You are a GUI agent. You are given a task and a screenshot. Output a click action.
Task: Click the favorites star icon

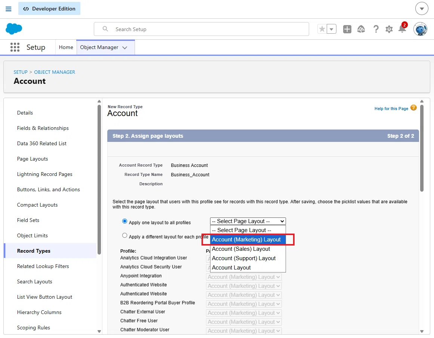tap(322, 29)
